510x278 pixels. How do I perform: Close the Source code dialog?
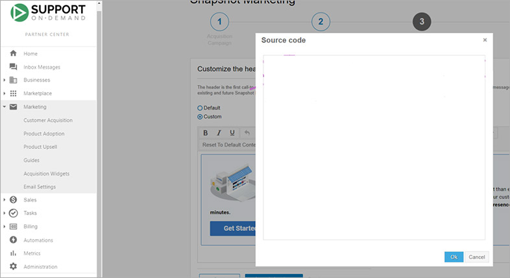pos(485,40)
